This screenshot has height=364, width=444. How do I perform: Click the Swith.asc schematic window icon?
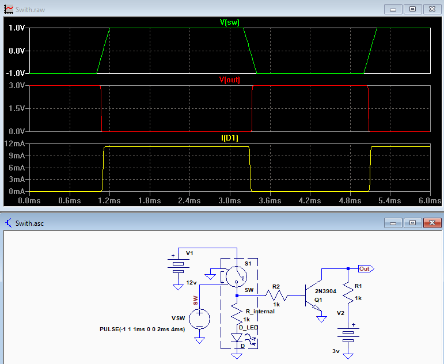[9, 223]
